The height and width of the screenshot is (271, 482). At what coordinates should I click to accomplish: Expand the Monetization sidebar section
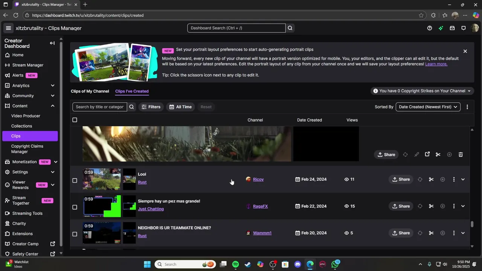coord(56,162)
